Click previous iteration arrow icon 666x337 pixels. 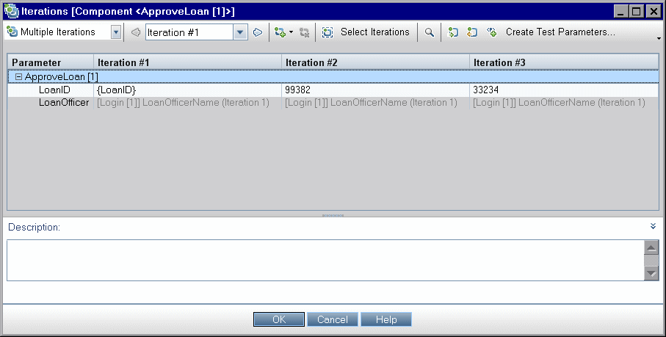click(x=135, y=32)
